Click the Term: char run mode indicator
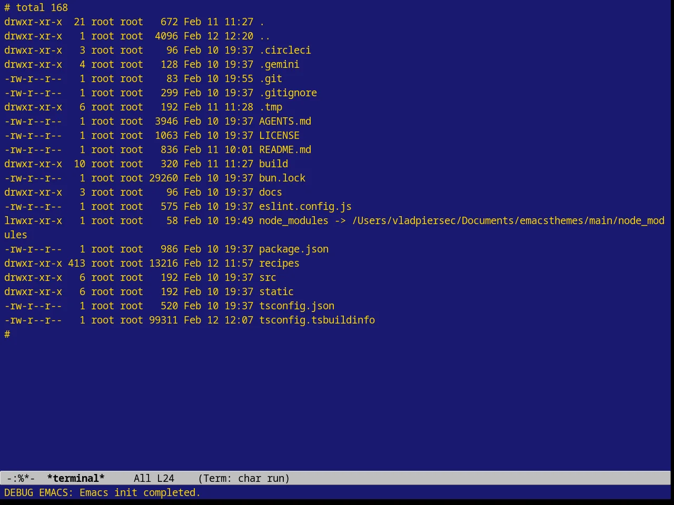This screenshot has width=674, height=505. click(x=244, y=478)
